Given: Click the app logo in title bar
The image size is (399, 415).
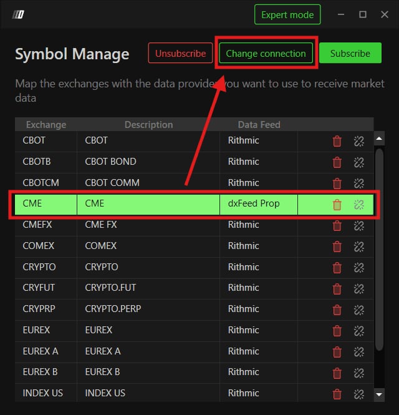Looking at the screenshot, I should (18, 14).
